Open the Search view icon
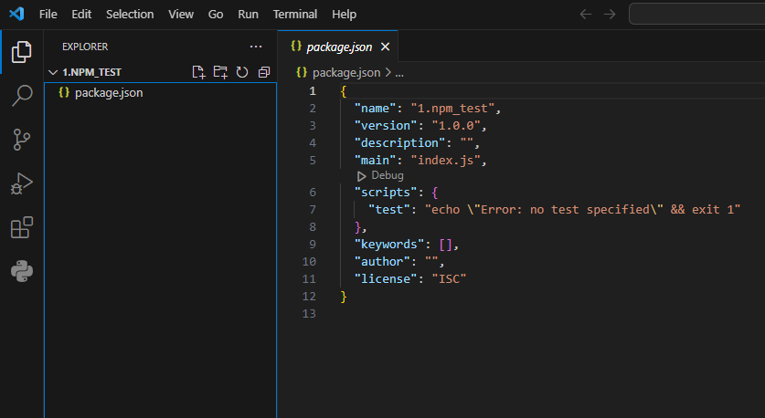 tap(22, 96)
